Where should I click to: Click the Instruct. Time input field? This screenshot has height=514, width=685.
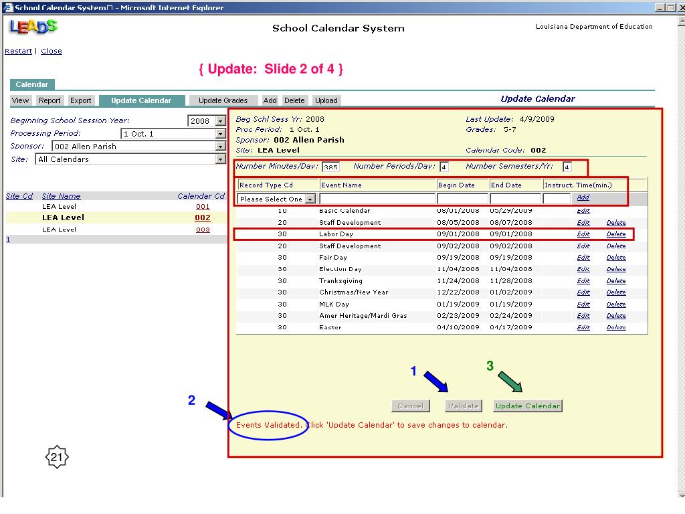coord(557,199)
